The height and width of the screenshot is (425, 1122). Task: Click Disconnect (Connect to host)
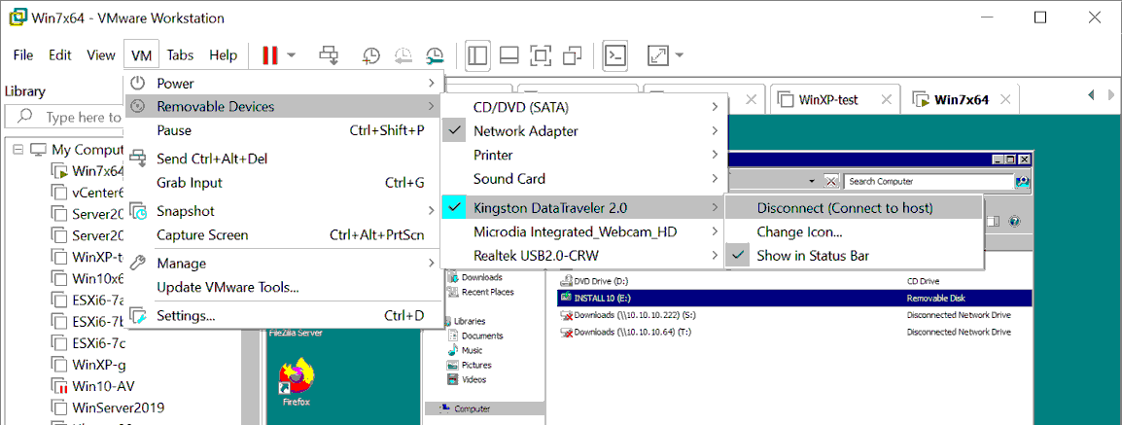(854, 208)
